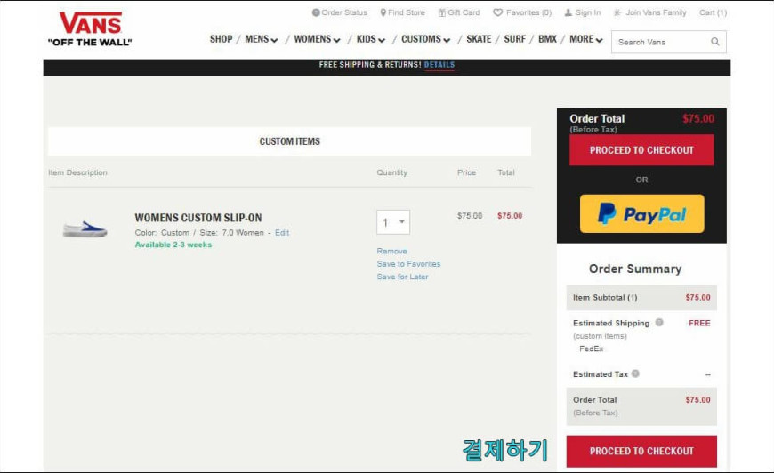774x473 pixels.
Task: Open the Womens Custom Slip-On product title
Action: (x=198, y=218)
